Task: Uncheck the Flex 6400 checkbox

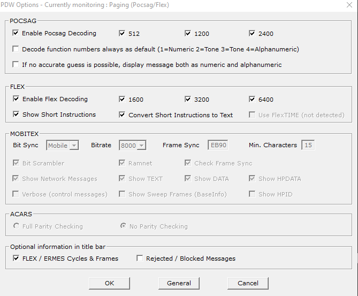Action: point(252,99)
